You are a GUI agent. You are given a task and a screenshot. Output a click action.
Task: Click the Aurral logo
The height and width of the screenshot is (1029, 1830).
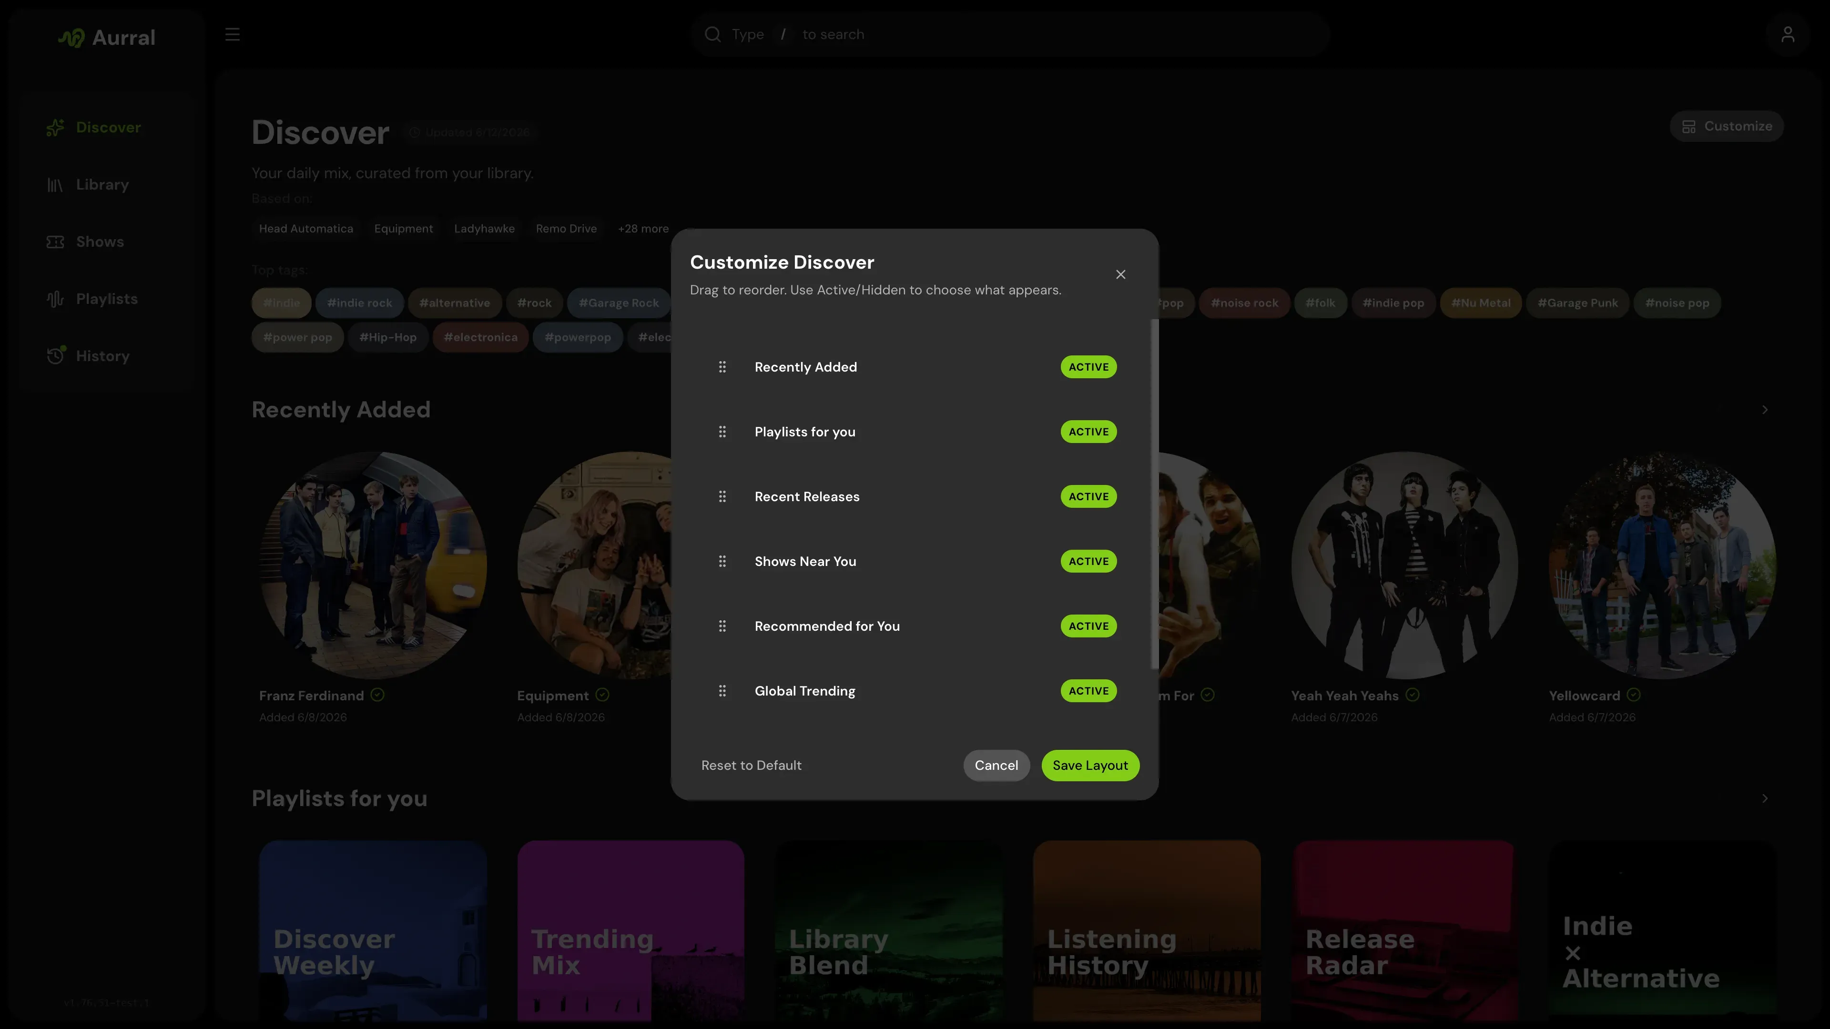tap(107, 38)
